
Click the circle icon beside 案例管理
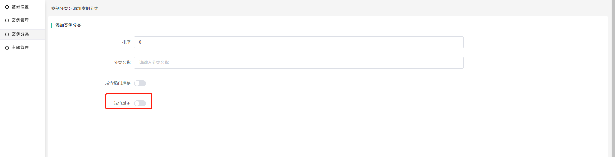tap(7, 20)
